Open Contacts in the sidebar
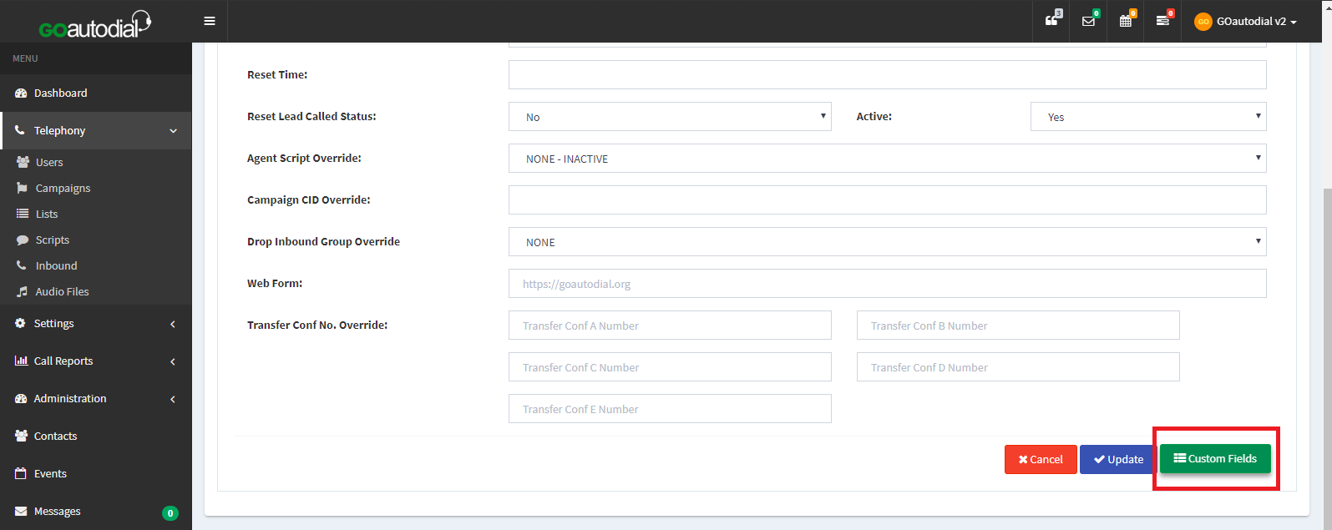 pyautogui.click(x=96, y=436)
